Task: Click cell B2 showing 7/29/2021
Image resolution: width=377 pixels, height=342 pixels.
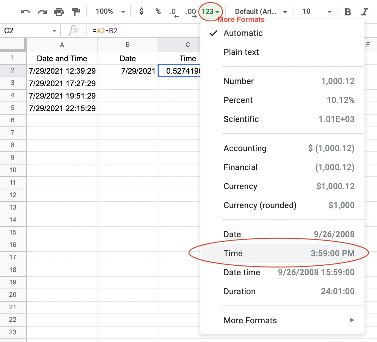Action: (128, 71)
